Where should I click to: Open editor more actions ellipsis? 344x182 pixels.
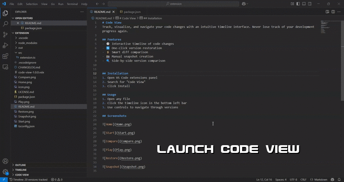(339, 12)
